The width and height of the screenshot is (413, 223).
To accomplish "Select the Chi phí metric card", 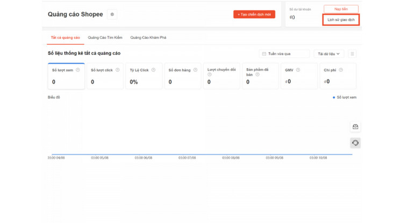I will 338,76.
